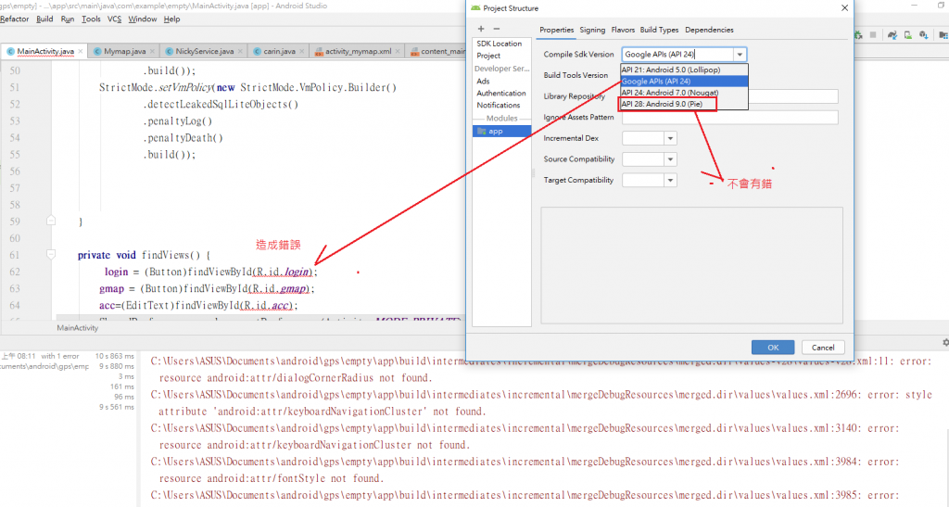This screenshot has height=507, width=949.
Task: Select API 21: Android 5.0 (Lollipop) option
Action: 685,70
